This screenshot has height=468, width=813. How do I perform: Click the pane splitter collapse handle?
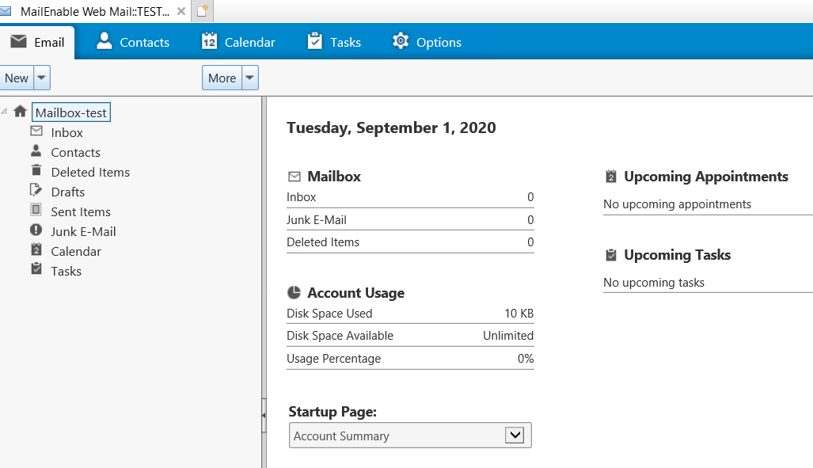tap(264, 415)
